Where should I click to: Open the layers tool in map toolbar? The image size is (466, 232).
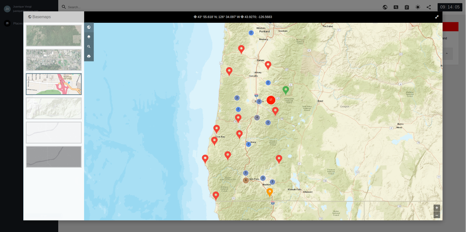coord(89,37)
